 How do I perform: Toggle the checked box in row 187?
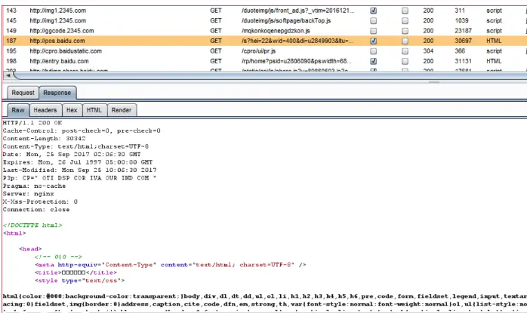pyautogui.click(x=374, y=41)
